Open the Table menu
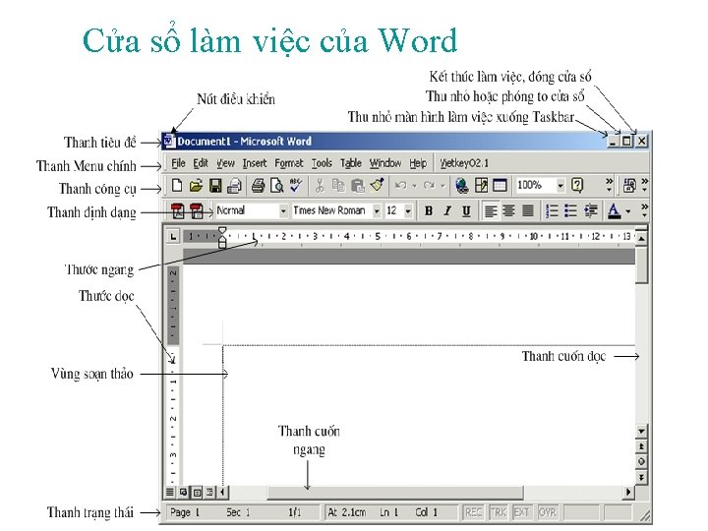The image size is (708, 531). [x=351, y=163]
